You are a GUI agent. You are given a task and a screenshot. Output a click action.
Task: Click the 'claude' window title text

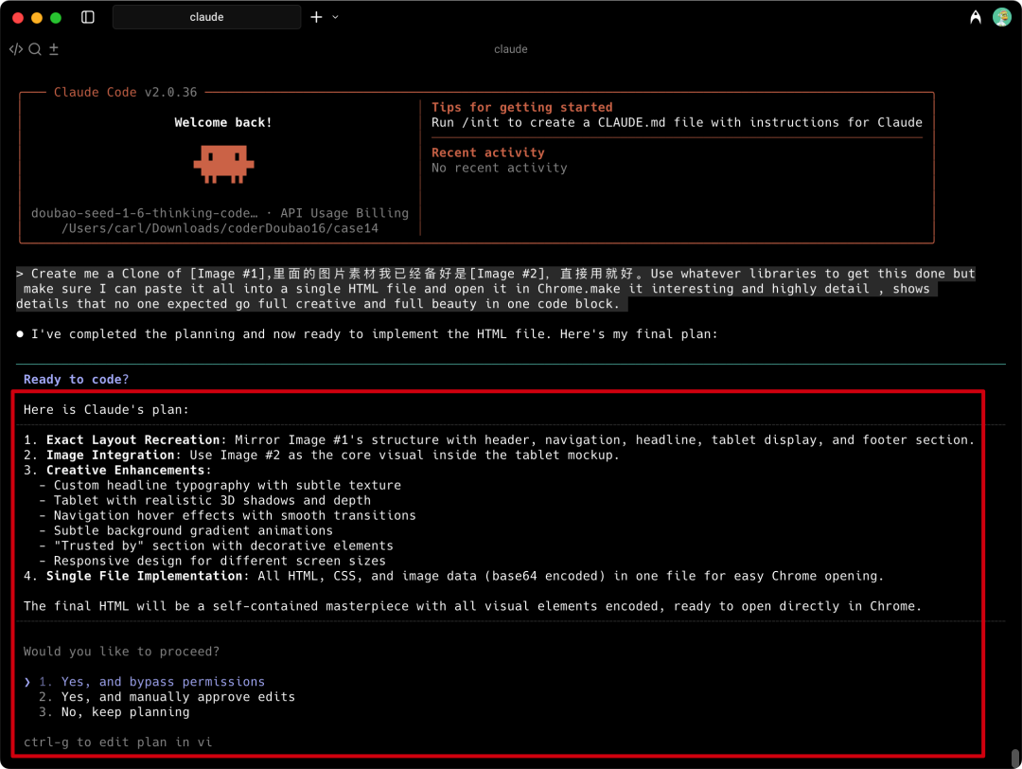510,48
